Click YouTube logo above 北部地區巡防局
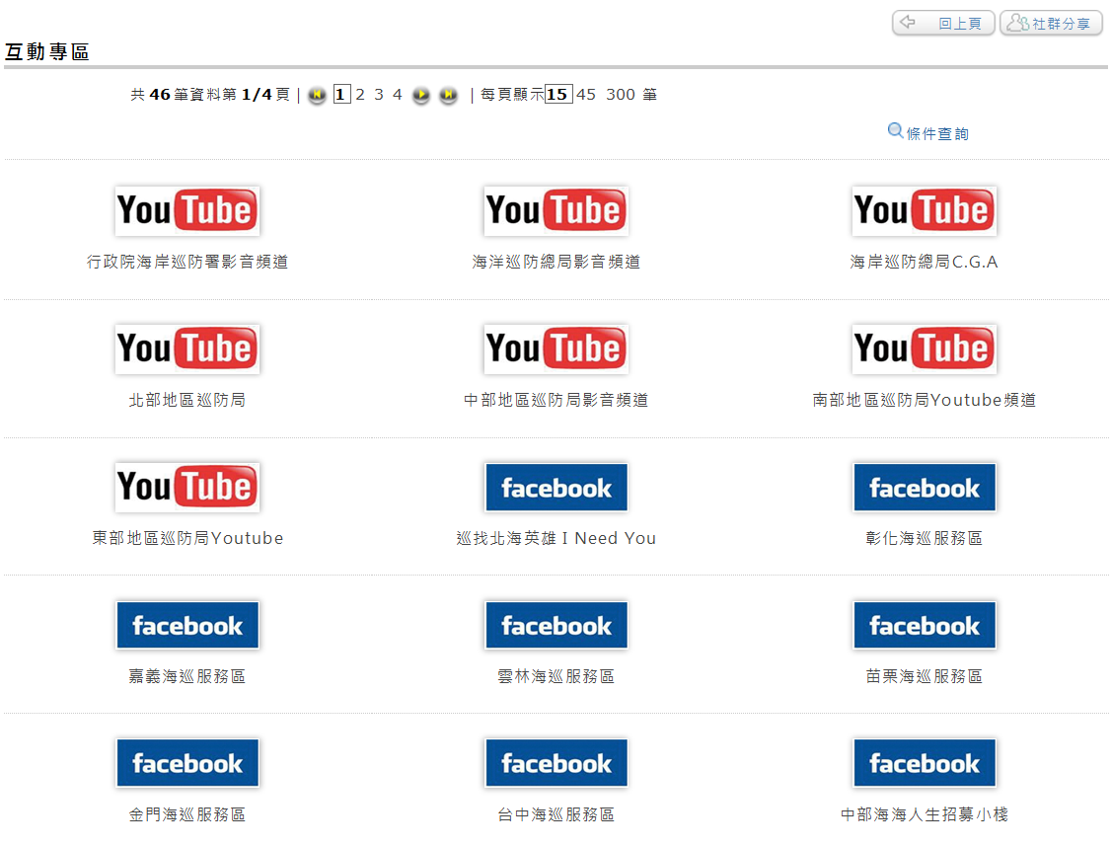The width and height of the screenshot is (1111, 847). coord(187,349)
